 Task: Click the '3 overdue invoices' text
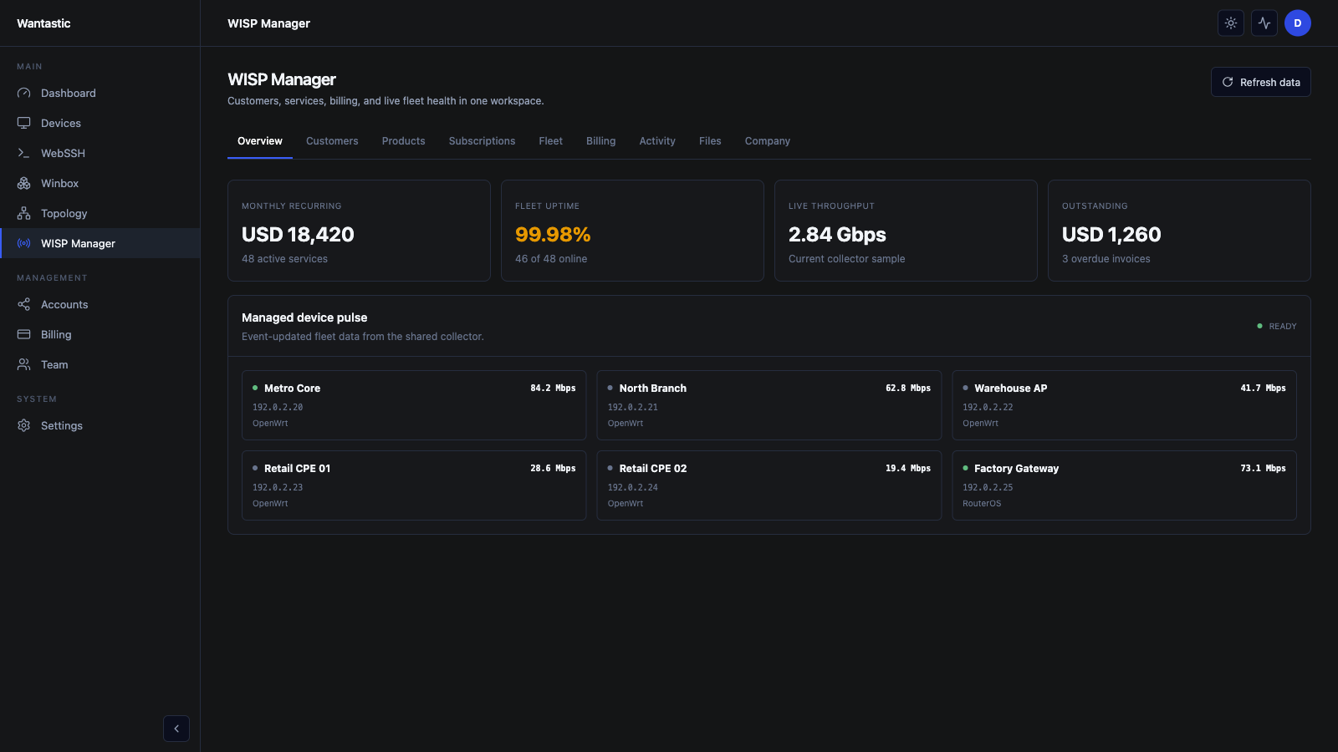(x=1106, y=259)
